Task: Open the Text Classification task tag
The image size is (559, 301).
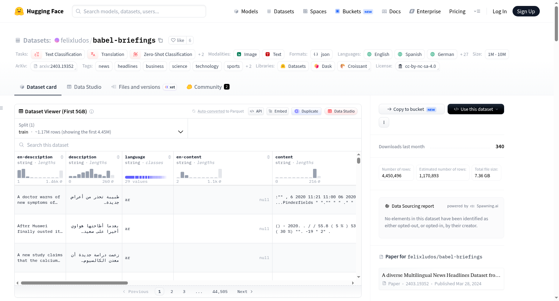Action: coord(58,54)
